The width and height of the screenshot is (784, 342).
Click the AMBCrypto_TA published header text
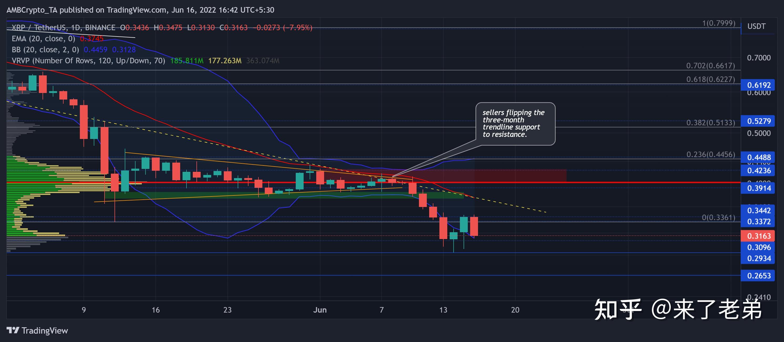tap(140, 10)
